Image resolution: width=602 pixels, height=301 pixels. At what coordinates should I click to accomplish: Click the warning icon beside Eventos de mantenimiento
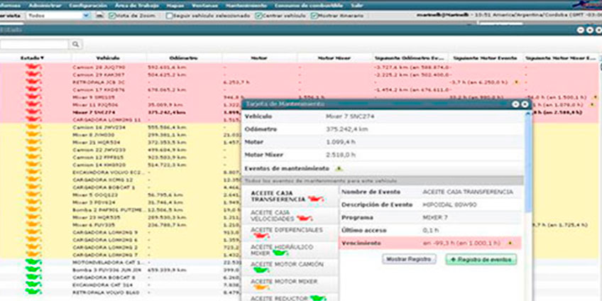coord(339,168)
